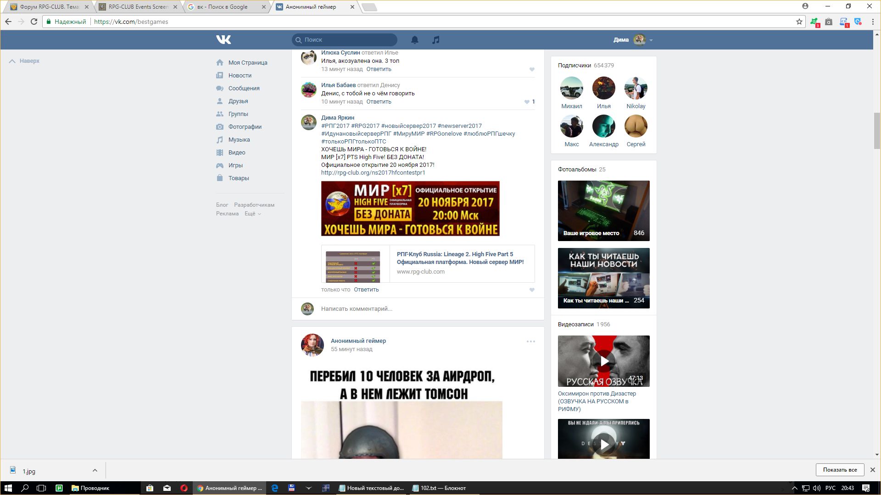881x495 pixels.
Task: Bookmark the page with the star icon
Action: click(799, 22)
